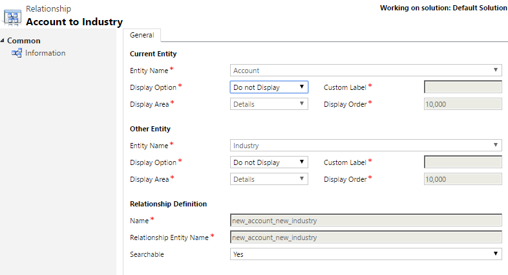Click the relationship Name input field
Viewport: 508px width, 275px height.
[x=366, y=221]
